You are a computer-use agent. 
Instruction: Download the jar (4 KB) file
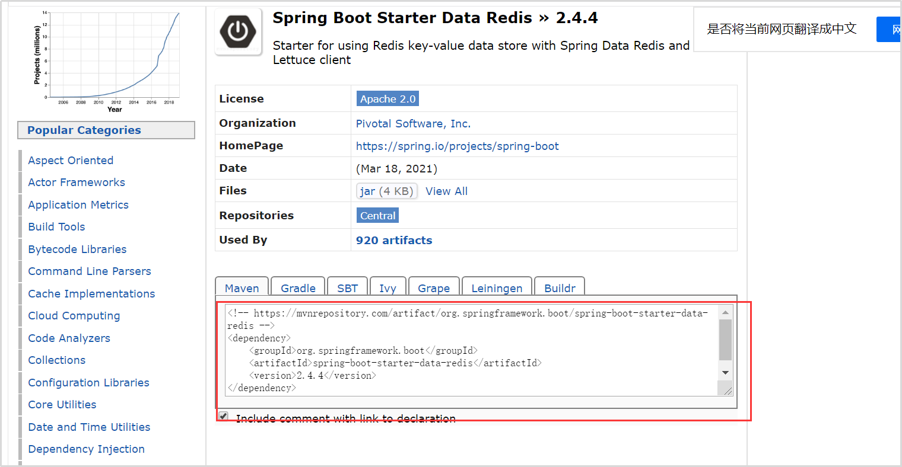click(386, 191)
